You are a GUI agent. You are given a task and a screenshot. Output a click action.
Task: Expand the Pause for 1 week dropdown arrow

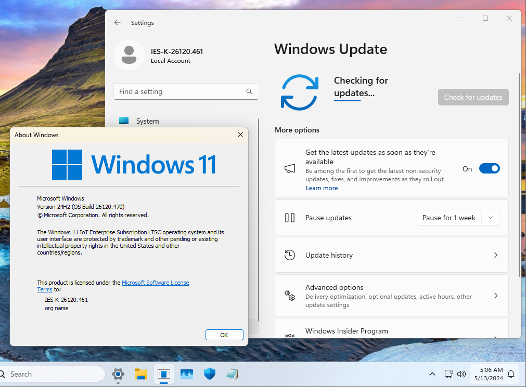(491, 218)
